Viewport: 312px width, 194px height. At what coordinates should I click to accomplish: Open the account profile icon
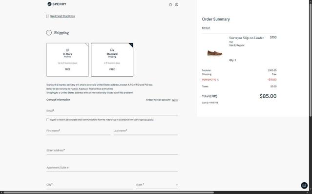click(176, 4)
